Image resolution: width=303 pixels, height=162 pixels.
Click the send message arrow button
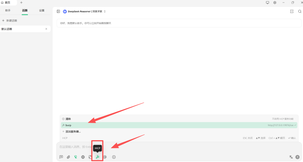(297, 157)
